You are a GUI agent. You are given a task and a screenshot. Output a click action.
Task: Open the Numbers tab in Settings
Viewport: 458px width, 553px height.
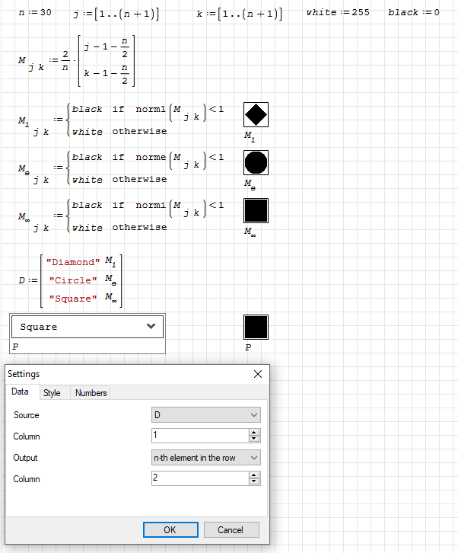click(x=91, y=393)
